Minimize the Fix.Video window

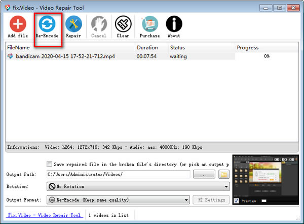(266, 8)
